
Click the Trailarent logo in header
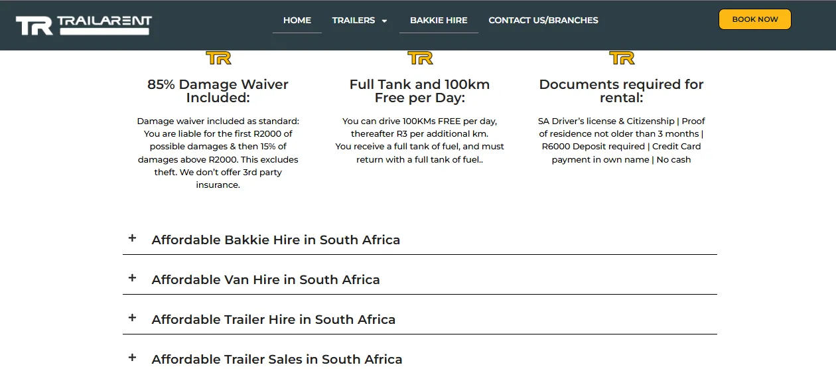84,25
